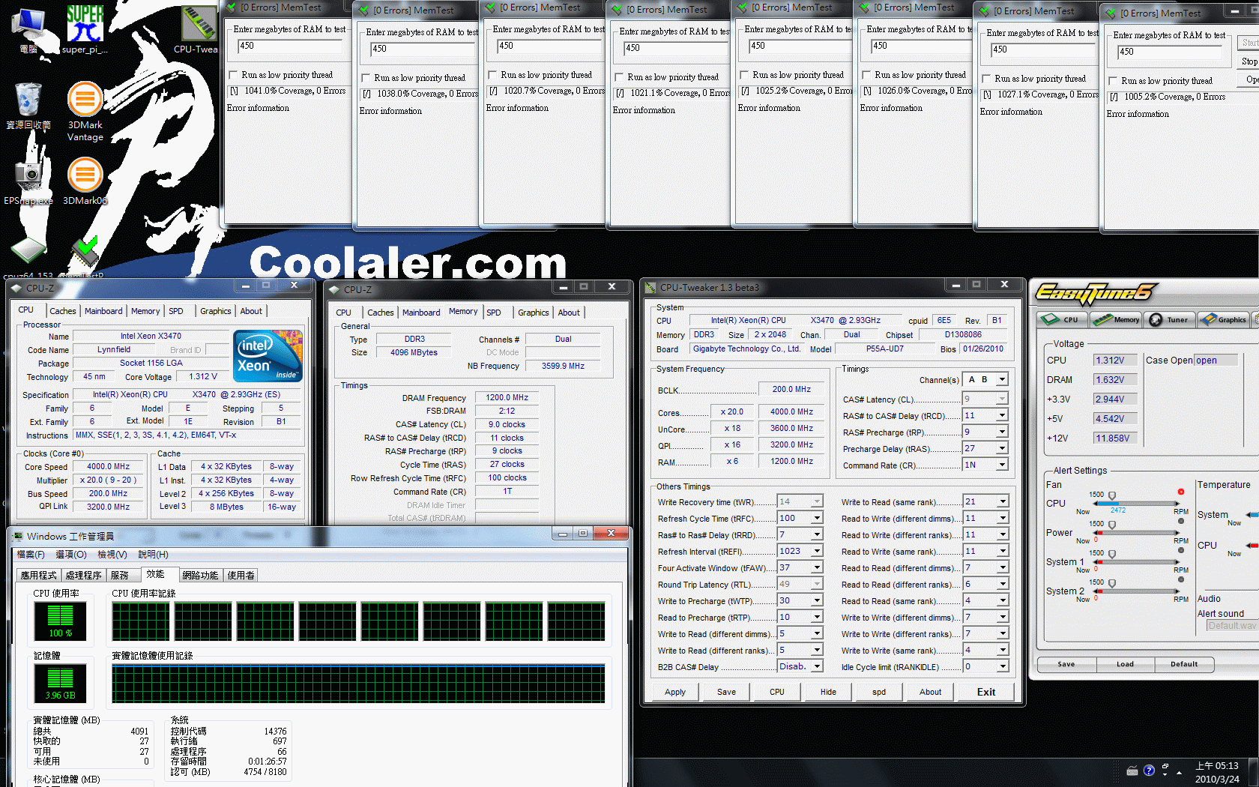The image size is (1259, 787).
Task: Toggle low priority in MemTest with 1020.7% coverage
Action: [493, 75]
